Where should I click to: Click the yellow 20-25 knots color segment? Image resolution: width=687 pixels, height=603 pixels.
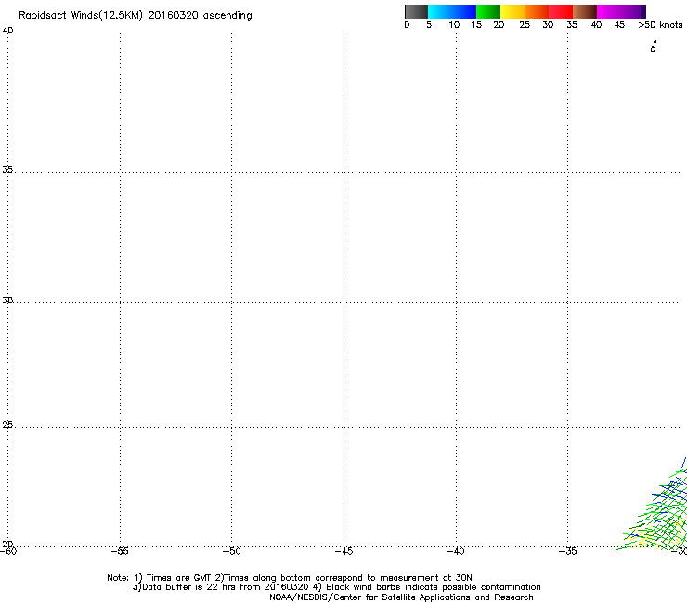(512, 11)
